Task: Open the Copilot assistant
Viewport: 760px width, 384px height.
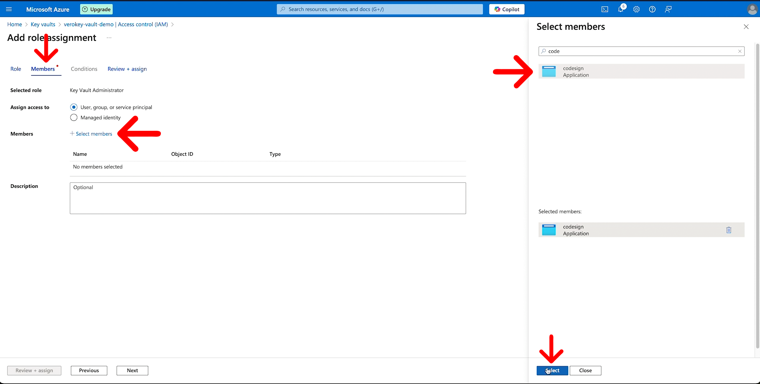Action: 506,9
